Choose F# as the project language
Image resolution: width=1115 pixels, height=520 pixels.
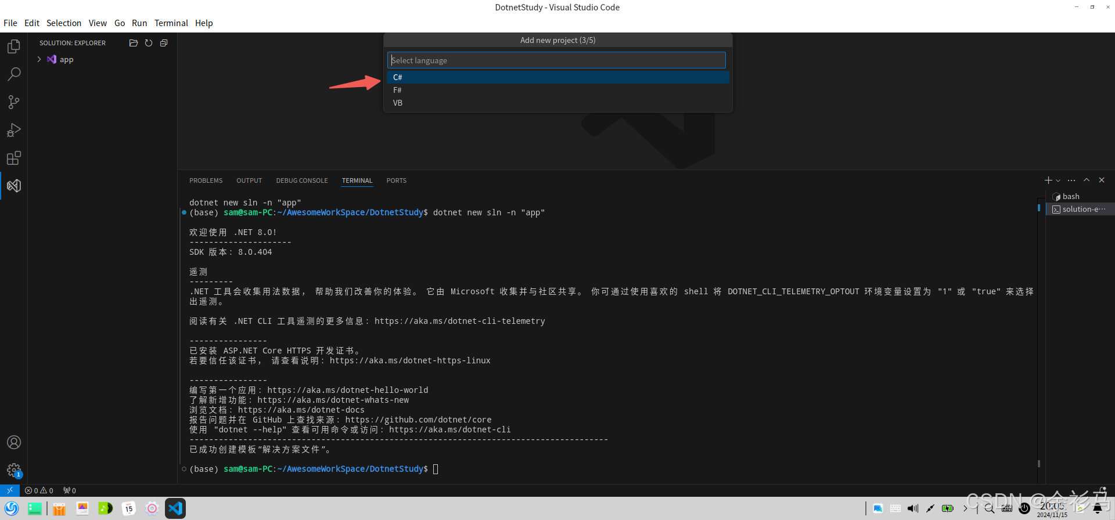pos(558,90)
